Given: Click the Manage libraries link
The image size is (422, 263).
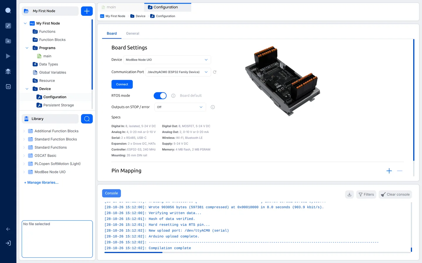Looking at the screenshot, I should (41, 182).
